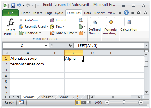Go to the previous sheet button

(x=9, y=97)
